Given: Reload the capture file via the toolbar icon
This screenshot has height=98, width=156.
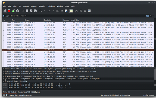Looking at the screenshot, I should (x=35, y=11).
